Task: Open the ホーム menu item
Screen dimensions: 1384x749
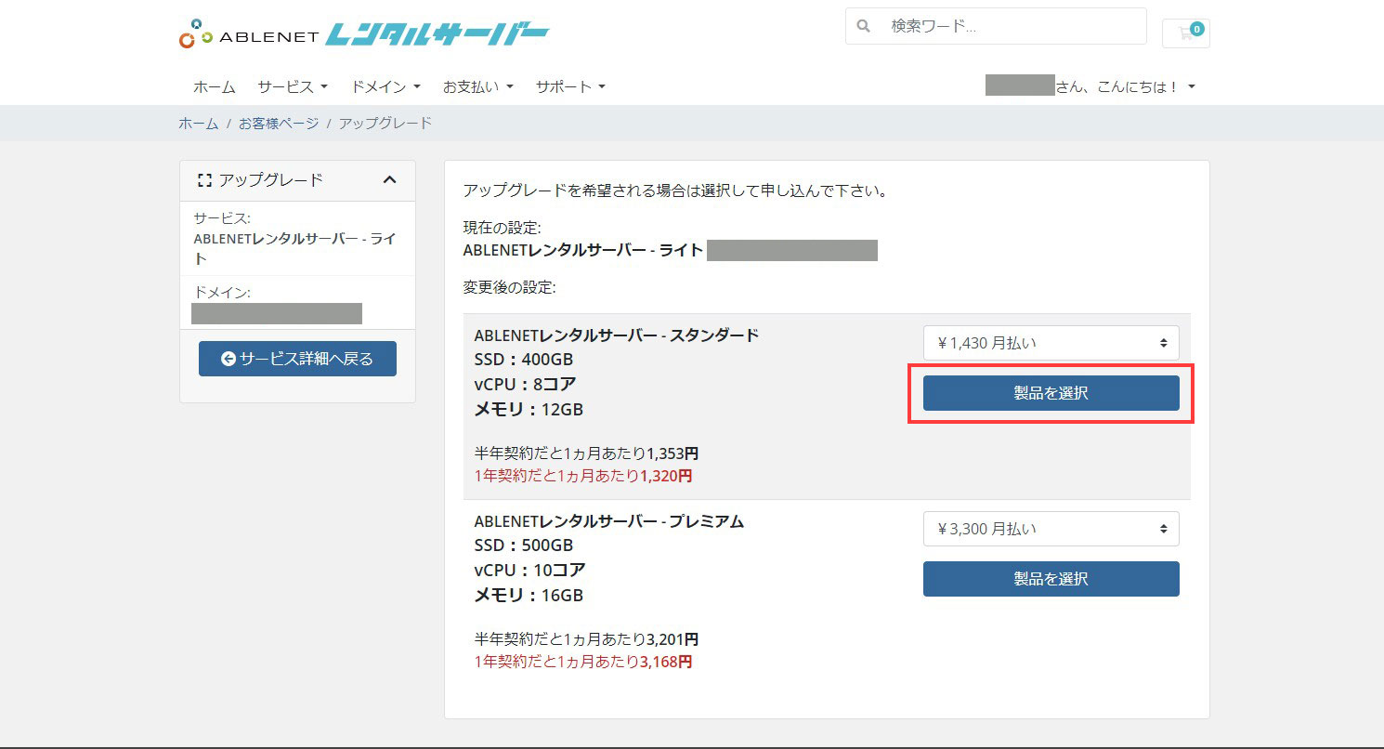Action: (214, 86)
